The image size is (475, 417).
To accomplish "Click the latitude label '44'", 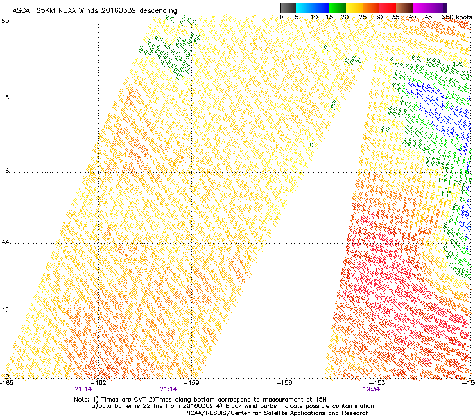I will 5,242.
